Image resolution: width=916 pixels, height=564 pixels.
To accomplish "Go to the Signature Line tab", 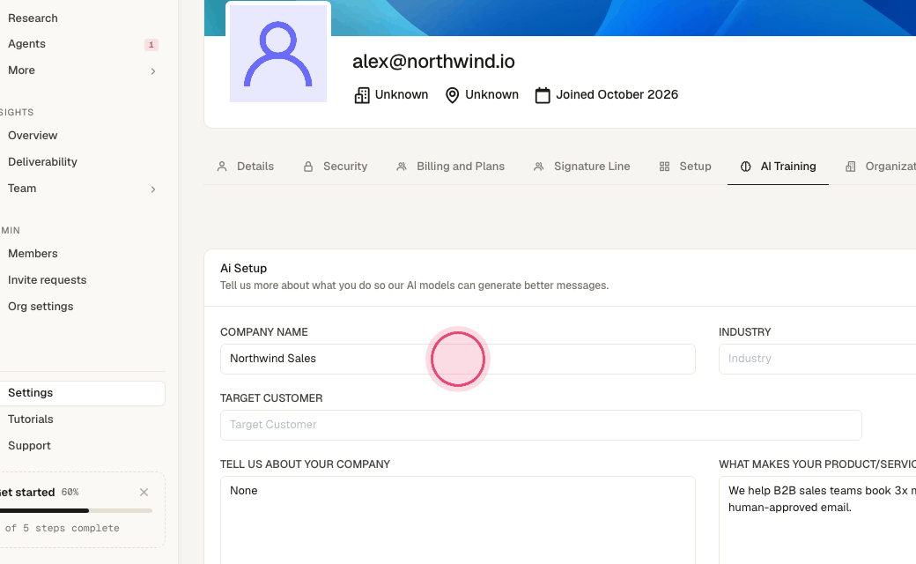I will click(x=582, y=167).
